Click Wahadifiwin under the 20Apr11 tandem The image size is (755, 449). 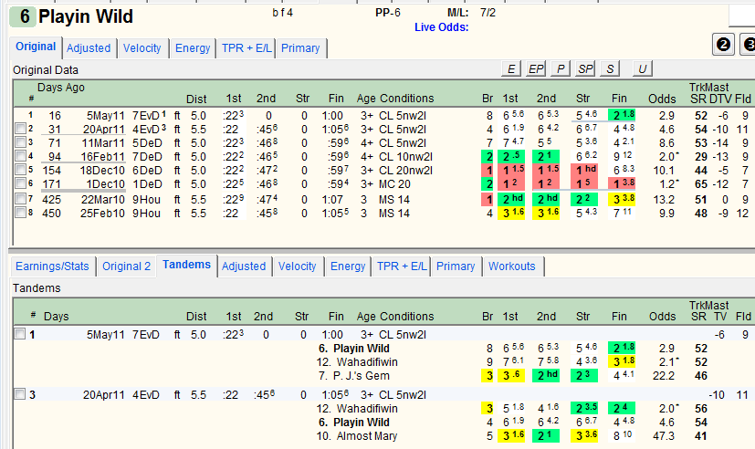click(367, 409)
